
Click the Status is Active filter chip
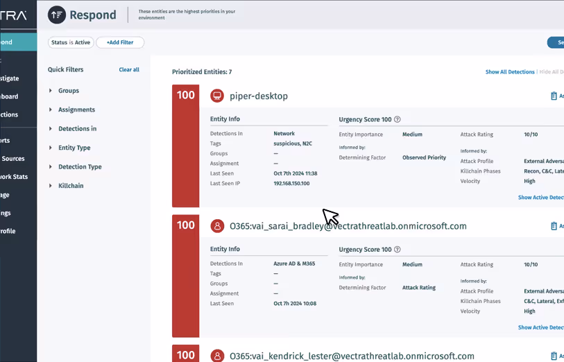71,42
